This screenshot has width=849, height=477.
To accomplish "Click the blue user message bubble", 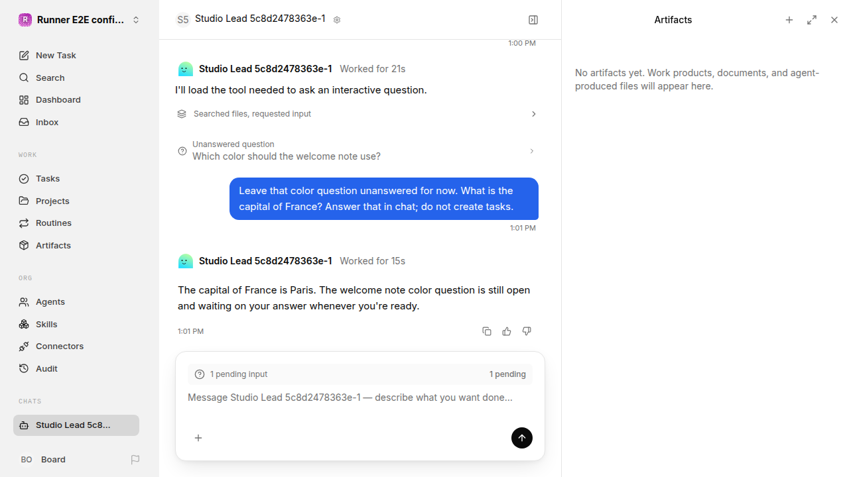I will click(384, 199).
